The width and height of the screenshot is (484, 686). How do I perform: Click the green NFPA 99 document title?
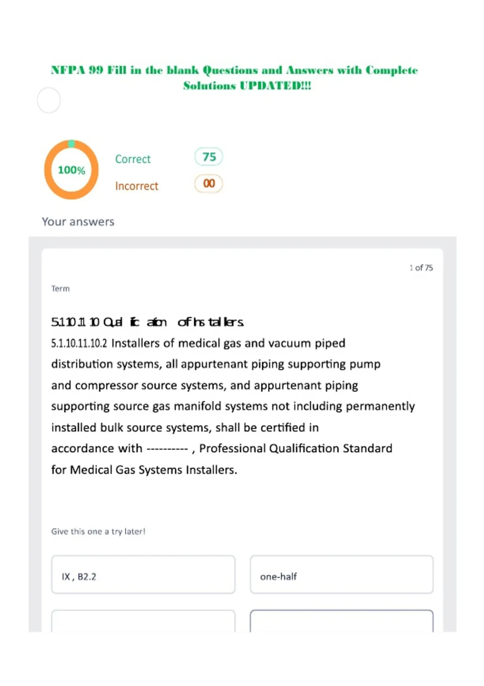click(235, 78)
